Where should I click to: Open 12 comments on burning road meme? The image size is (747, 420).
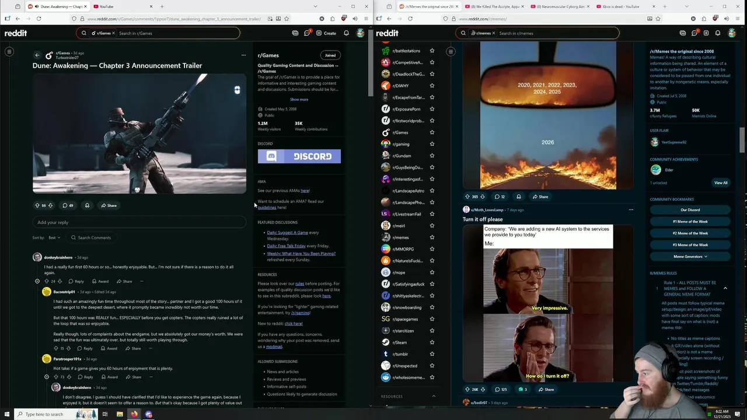pos(500,197)
